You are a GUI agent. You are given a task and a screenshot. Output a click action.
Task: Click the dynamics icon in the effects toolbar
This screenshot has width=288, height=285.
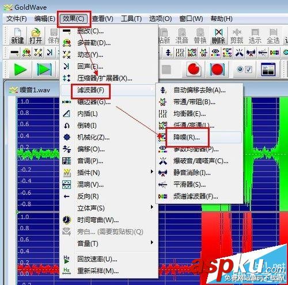pos(38,52)
